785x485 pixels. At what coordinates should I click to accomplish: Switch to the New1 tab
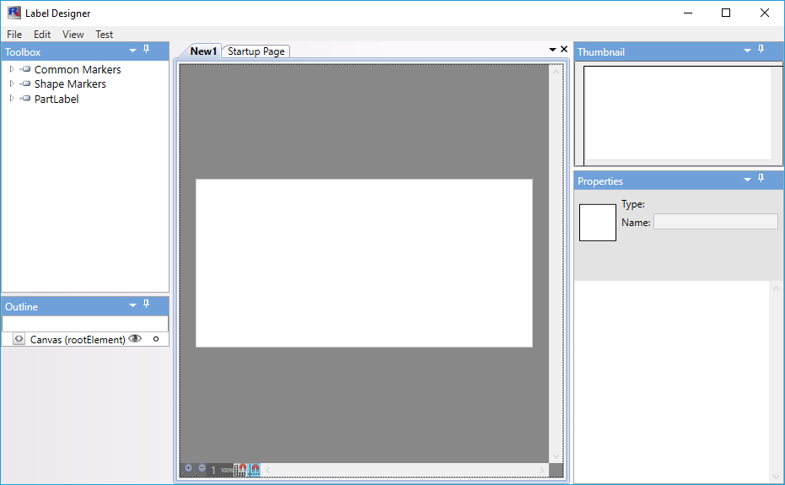pos(203,51)
